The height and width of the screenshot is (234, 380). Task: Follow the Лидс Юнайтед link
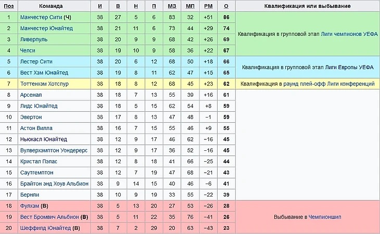[x=39, y=106]
